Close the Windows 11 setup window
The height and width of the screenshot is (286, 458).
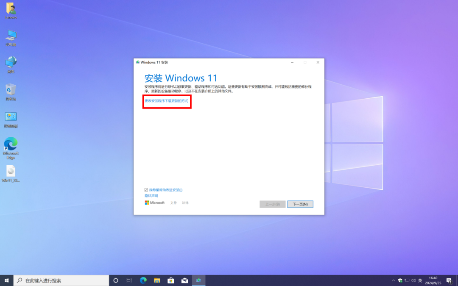coord(318,62)
